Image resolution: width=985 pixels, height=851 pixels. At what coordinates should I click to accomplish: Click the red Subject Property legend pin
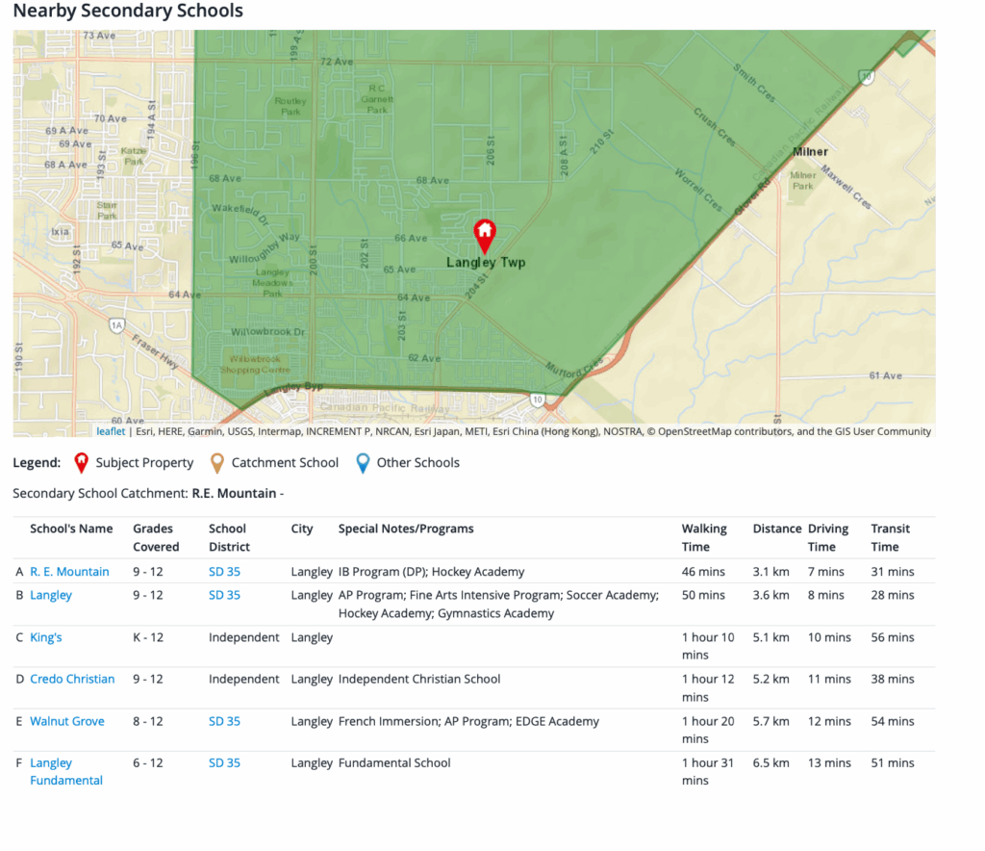point(82,463)
